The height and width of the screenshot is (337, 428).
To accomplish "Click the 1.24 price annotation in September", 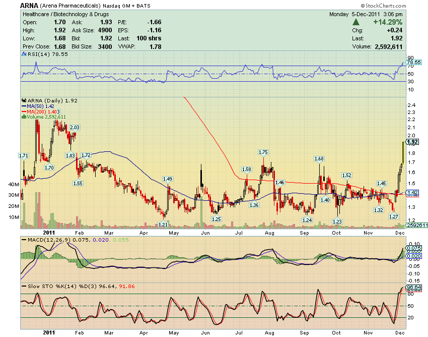I will [307, 220].
